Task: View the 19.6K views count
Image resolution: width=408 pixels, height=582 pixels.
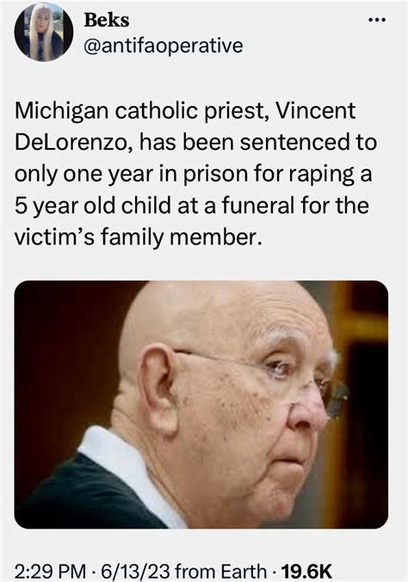Action: coord(306,571)
